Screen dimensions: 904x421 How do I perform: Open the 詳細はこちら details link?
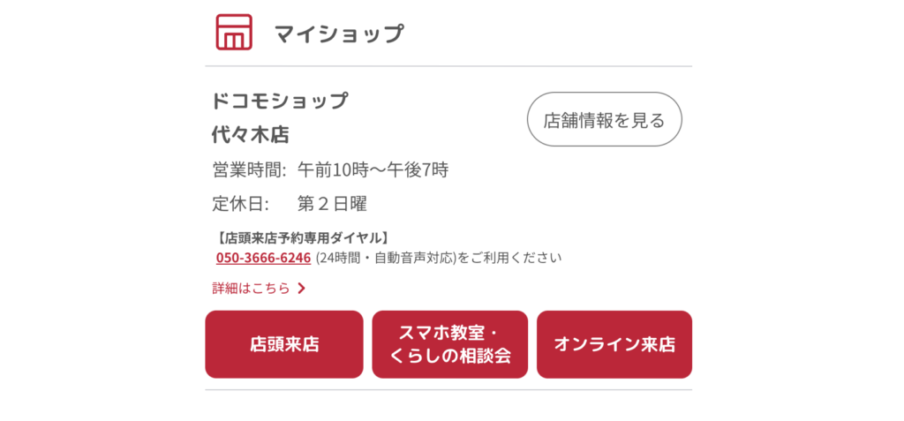tap(251, 288)
